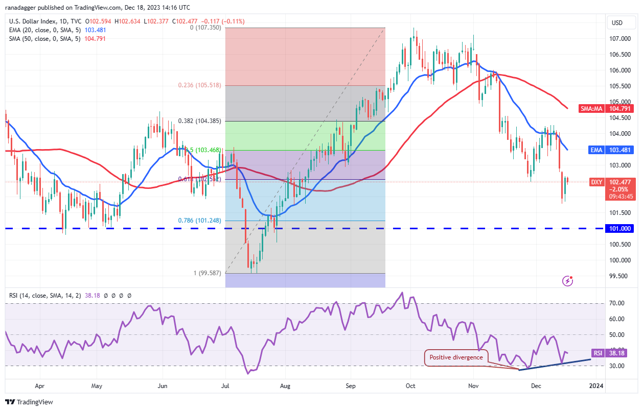Image resolution: width=643 pixels, height=411 pixels.
Task: Click the change value '-0.117 (-0.11%)'
Action: [224, 21]
